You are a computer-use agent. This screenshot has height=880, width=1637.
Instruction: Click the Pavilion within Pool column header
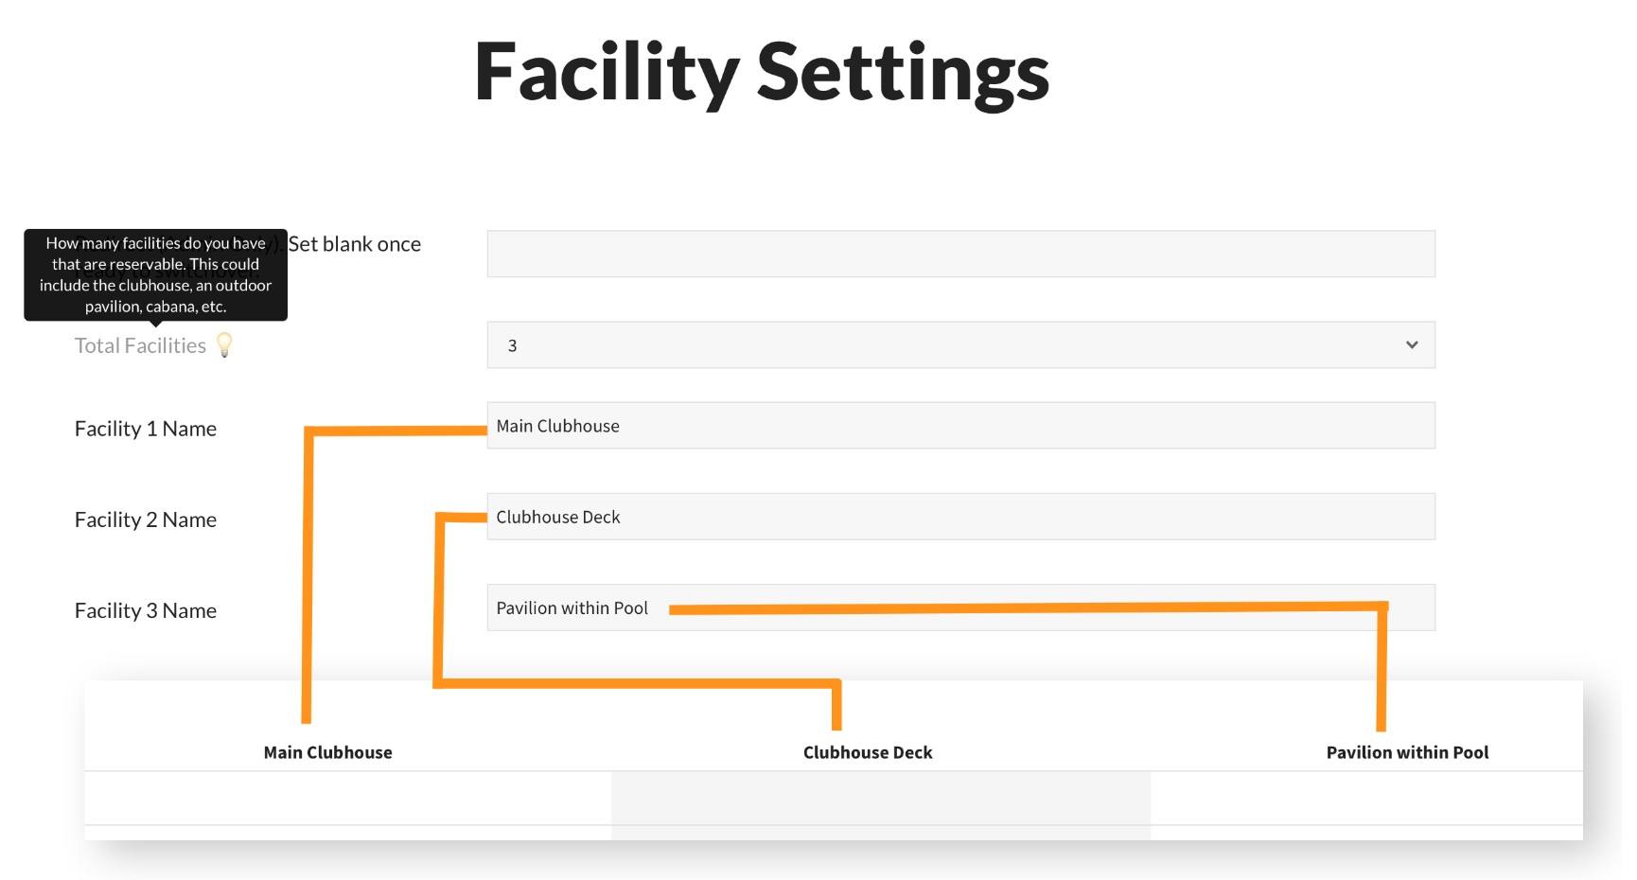click(1407, 752)
